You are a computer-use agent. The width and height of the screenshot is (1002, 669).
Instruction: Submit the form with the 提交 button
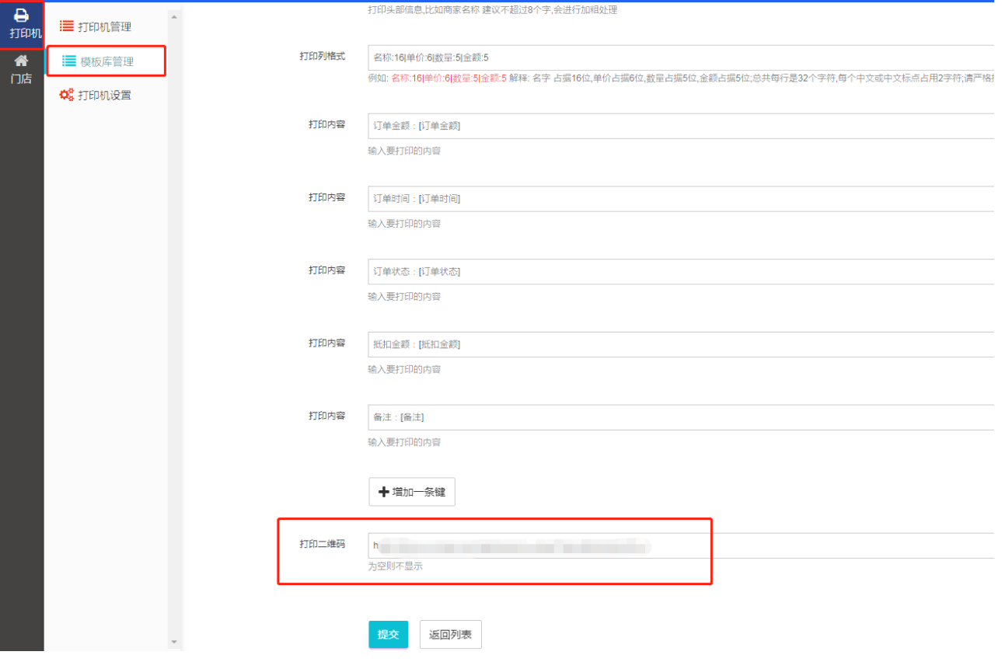[388, 635]
